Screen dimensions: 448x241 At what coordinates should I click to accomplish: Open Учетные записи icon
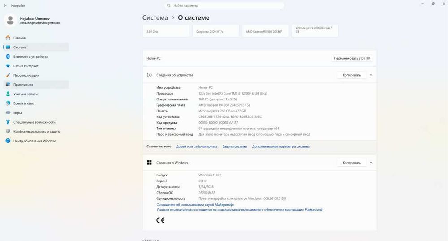[8, 94]
